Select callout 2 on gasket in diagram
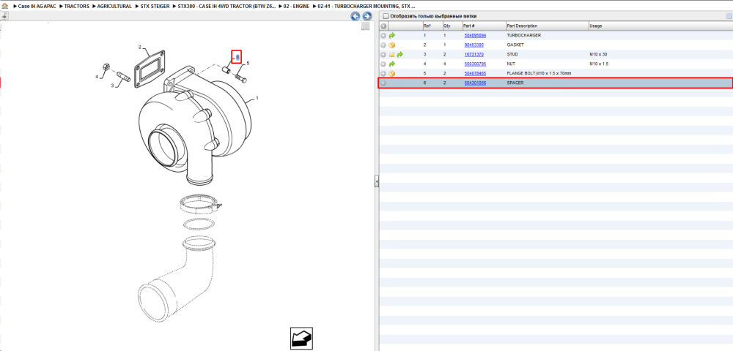Image resolution: width=733 pixels, height=351 pixels. tap(140, 47)
